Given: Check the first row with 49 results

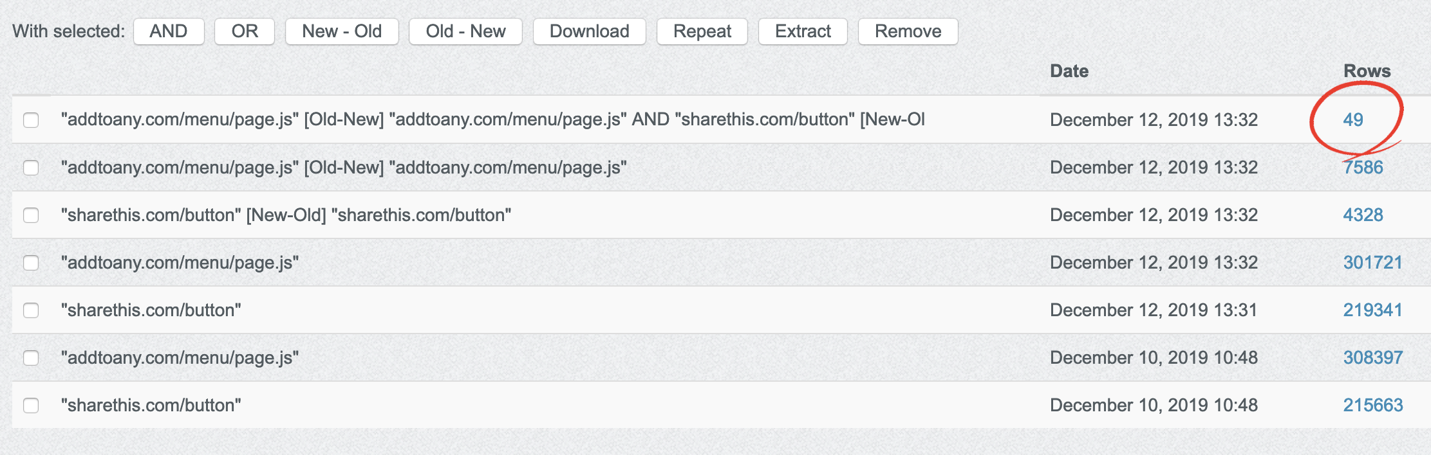Looking at the screenshot, I should point(31,120).
